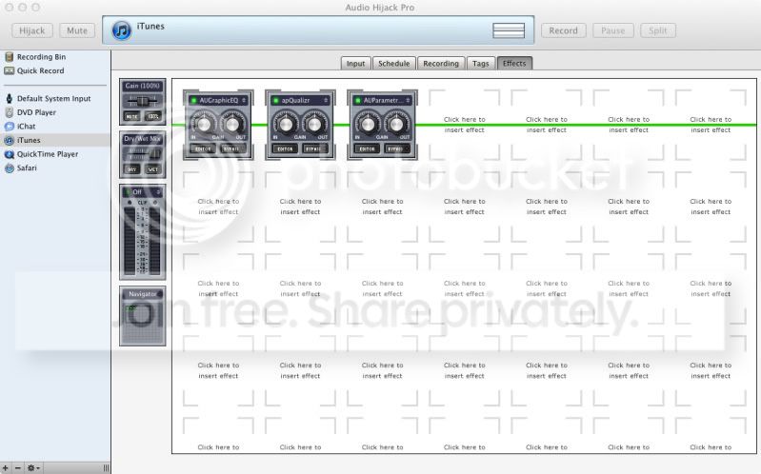This screenshot has width=761, height=474.
Task: Reset gain with the 100% button
Action: [x=153, y=116]
